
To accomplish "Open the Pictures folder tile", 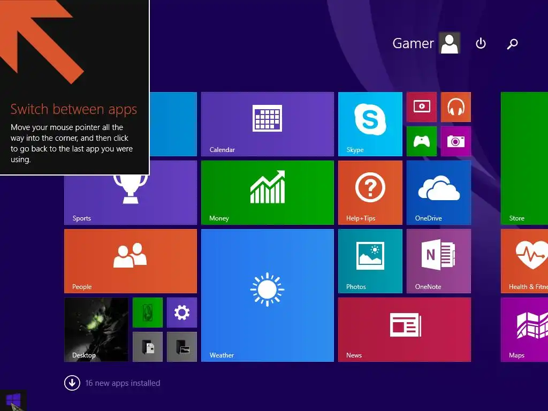I will 182,347.
